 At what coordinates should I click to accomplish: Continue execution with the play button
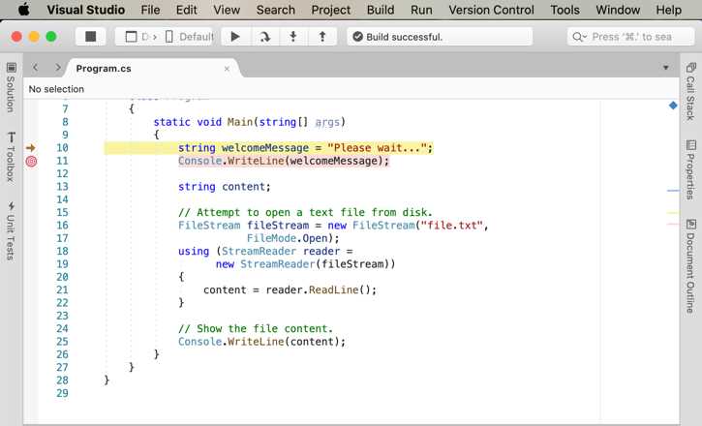coord(235,36)
